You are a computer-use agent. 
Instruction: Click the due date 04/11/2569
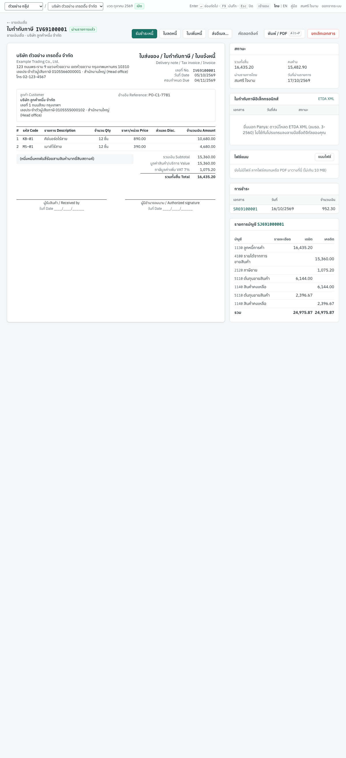click(x=205, y=80)
